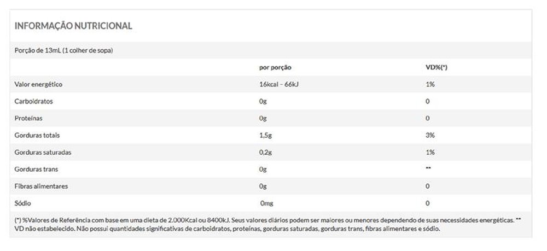Click the 'Proteínas' row label
Viewport: 547px width, 251px height.
click(28, 118)
